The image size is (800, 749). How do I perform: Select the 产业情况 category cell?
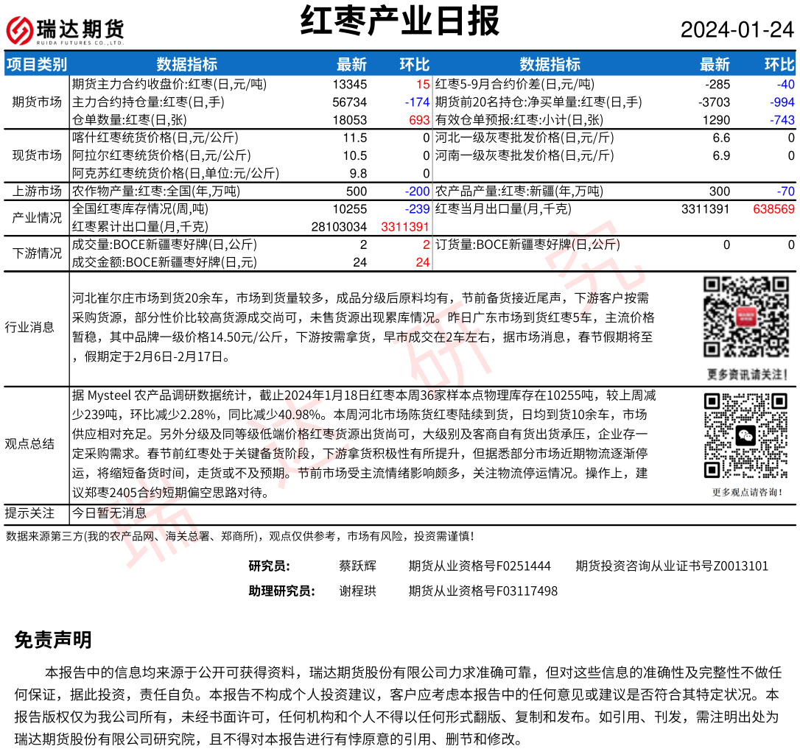coord(37,218)
